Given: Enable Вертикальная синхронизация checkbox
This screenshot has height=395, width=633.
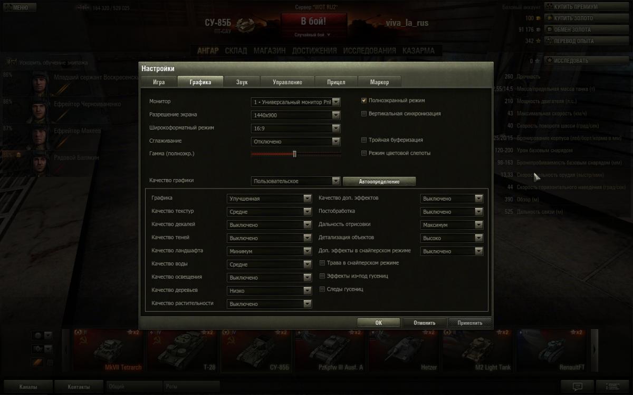Looking at the screenshot, I should 364,113.
